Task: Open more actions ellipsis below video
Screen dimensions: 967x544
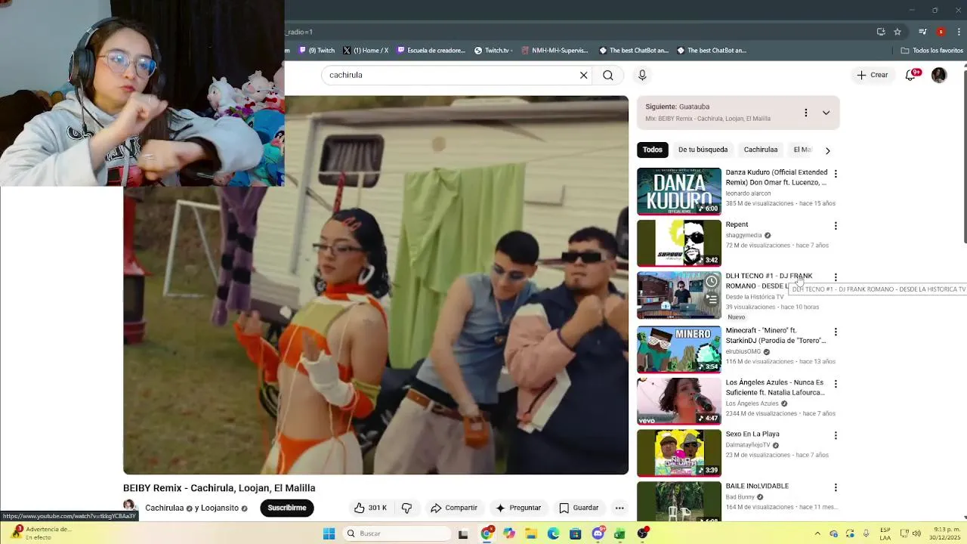Action: pyautogui.click(x=619, y=508)
